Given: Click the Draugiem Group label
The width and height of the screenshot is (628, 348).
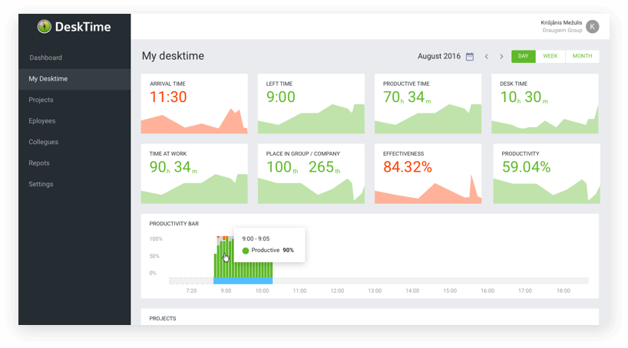Looking at the screenshot, I should coord(562,31).
